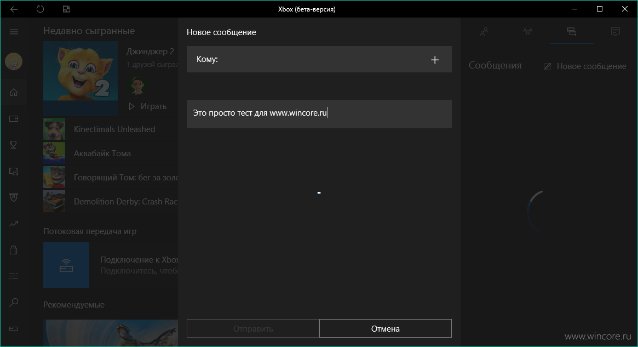This screenshot has width=638, height=347.
Task: Open friend avatar under Джинджер 2
Action: (138, 84)
